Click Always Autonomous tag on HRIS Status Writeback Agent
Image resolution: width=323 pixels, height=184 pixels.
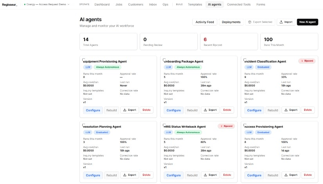(188, 132)
